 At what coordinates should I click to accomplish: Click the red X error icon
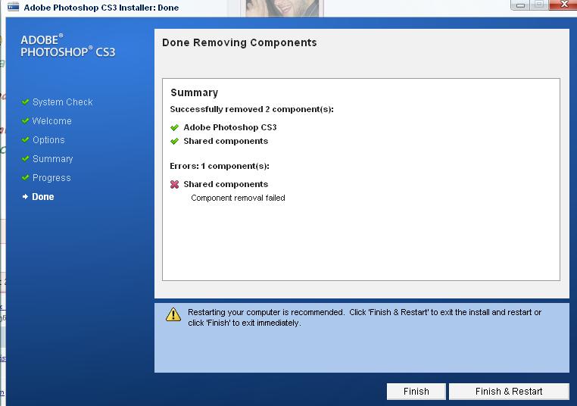(175, 184)
